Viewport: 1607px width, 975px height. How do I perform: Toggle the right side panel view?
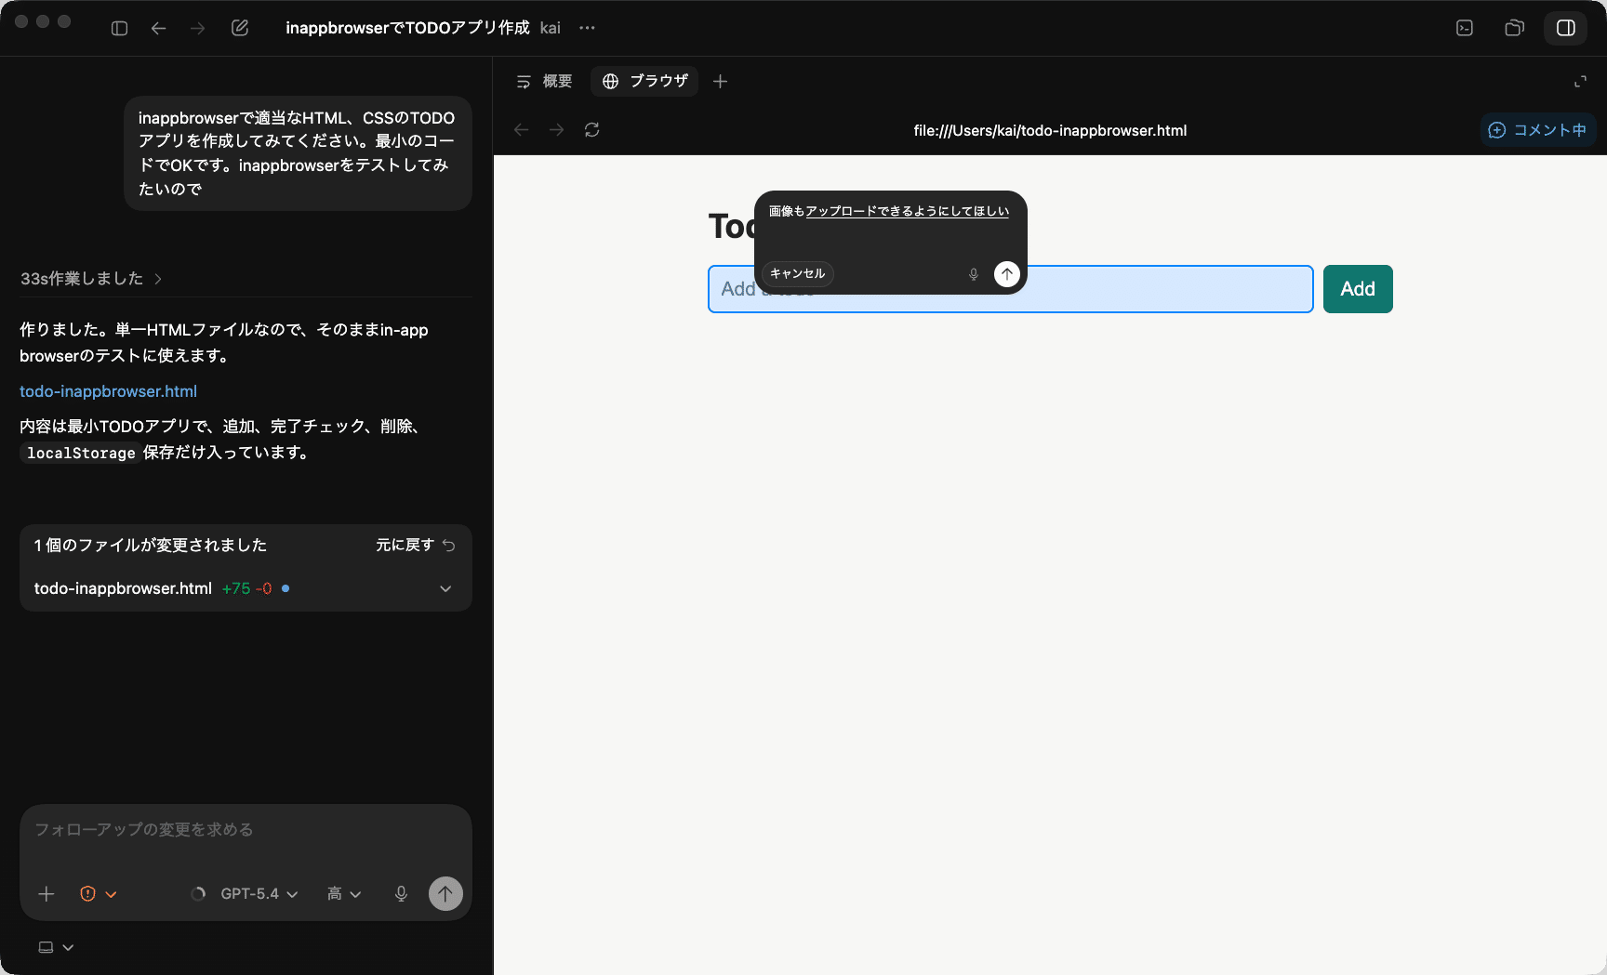tap(1566, 28)
